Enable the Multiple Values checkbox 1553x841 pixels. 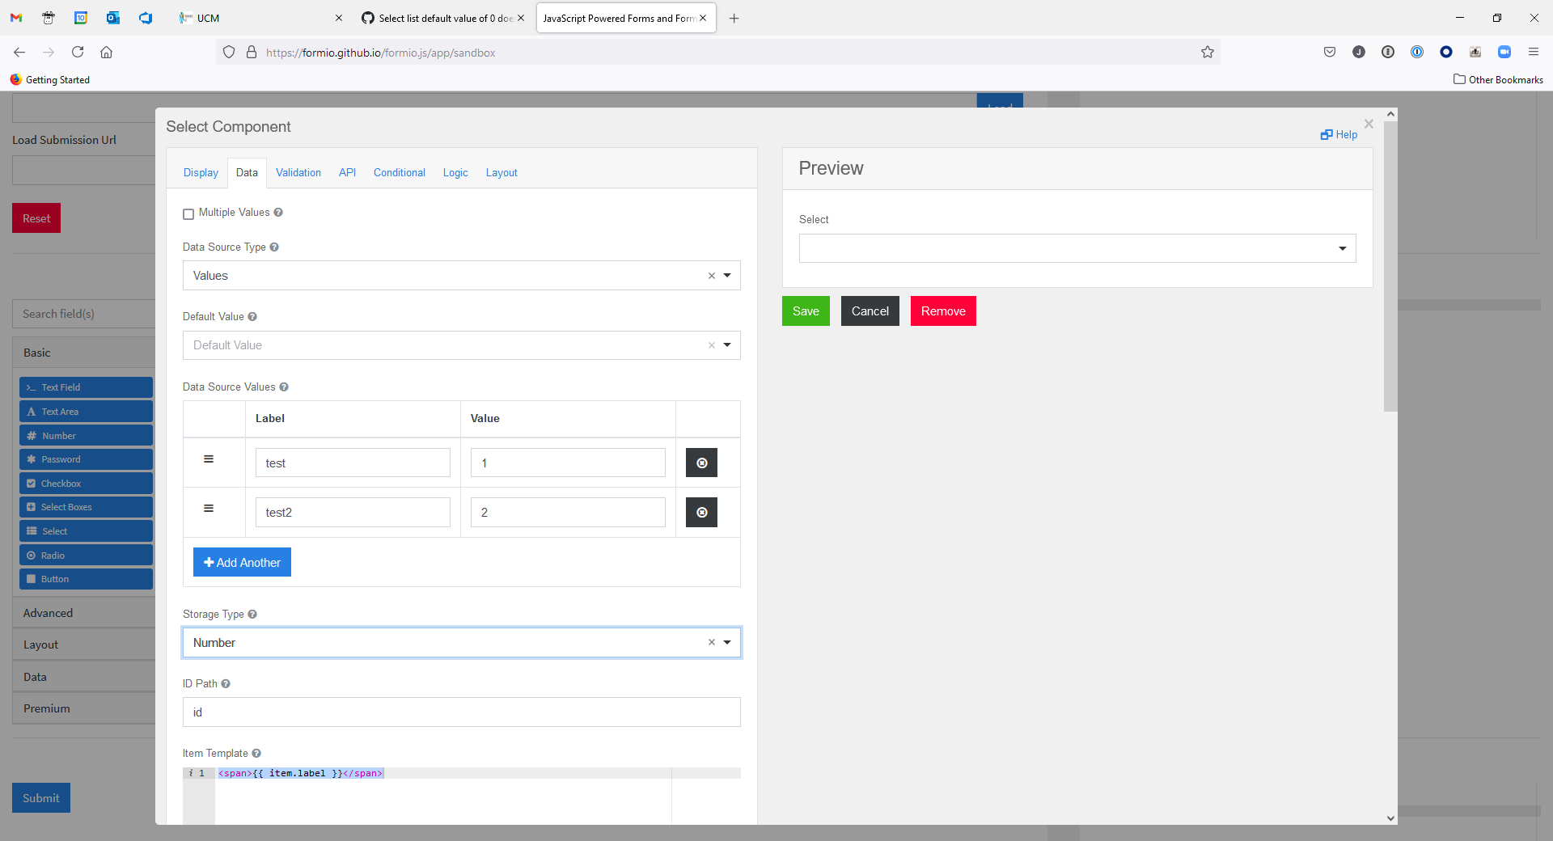point(188,214)
